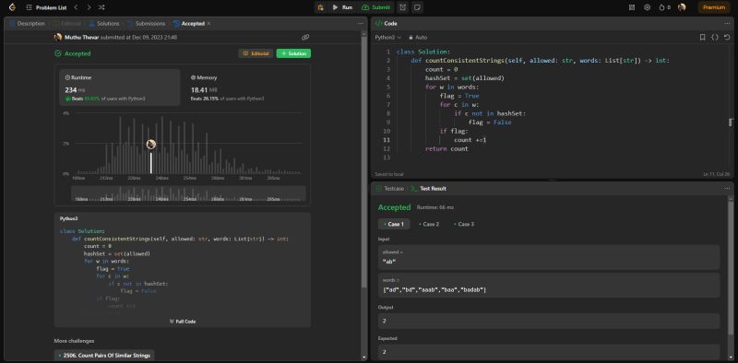Close the Accepted tab
Screen dimensions: 738x363
pyautogui.click(x=209, y=24)
